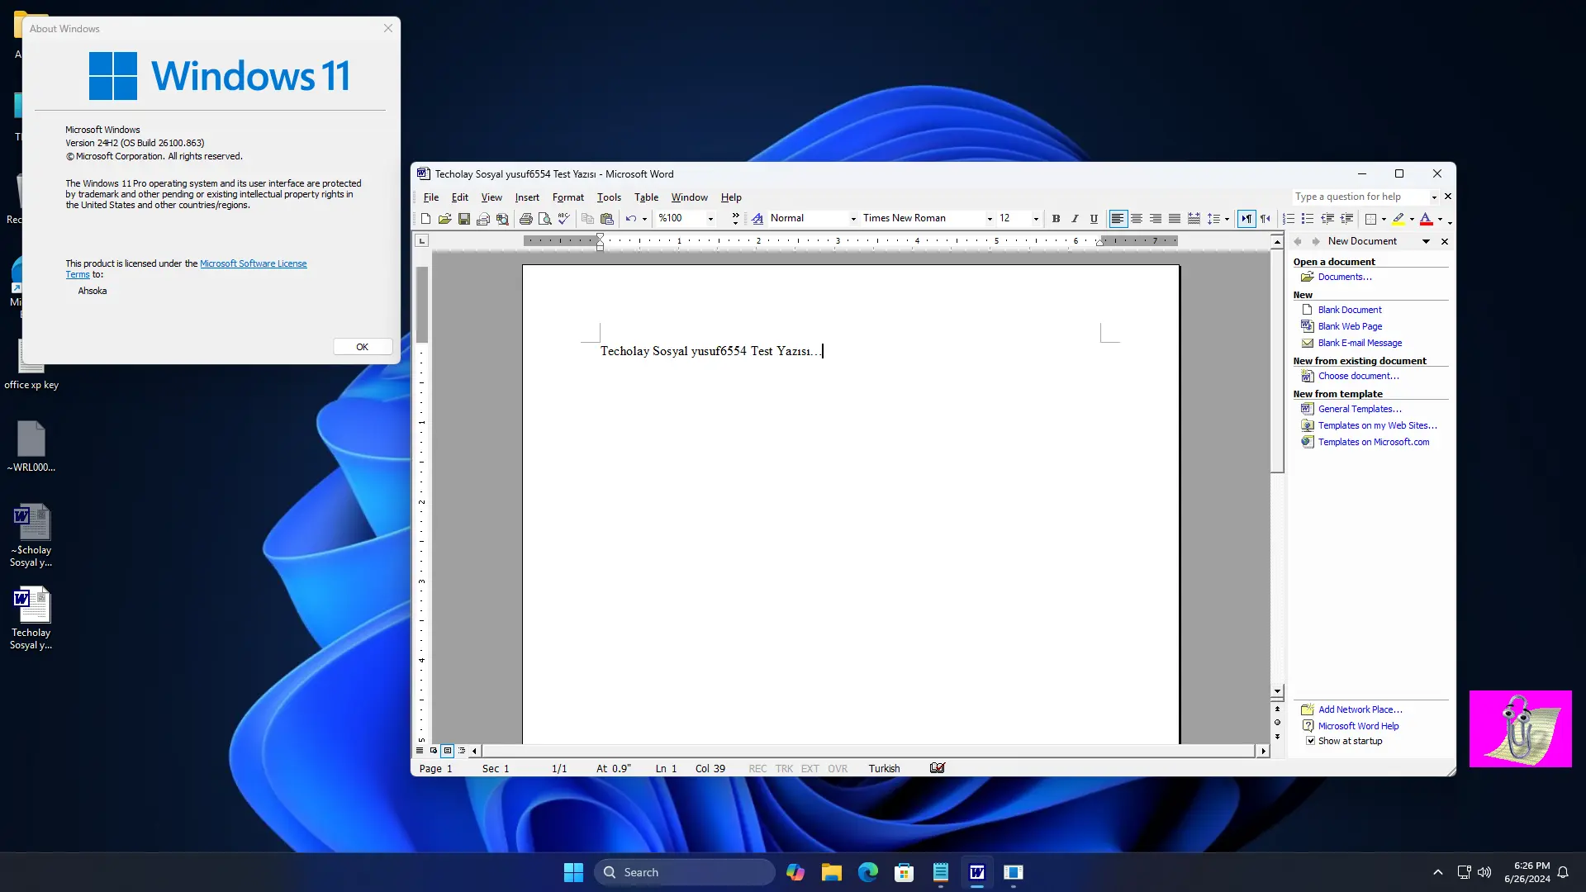The height and width of the screenshot is (892, 1586).
Task: Click the yellow Highlight color button
Action: pos(1398,219)
